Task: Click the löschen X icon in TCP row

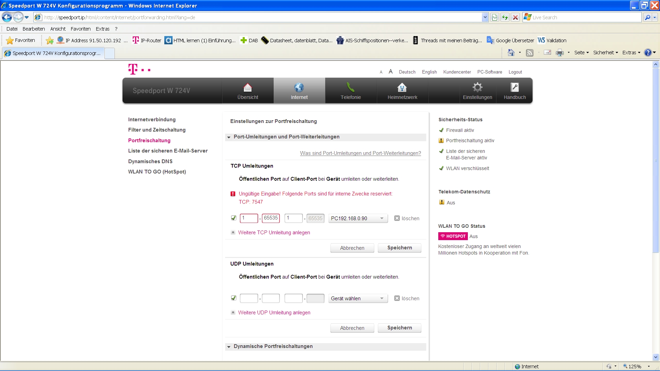Action: click(x=397, y=218)
